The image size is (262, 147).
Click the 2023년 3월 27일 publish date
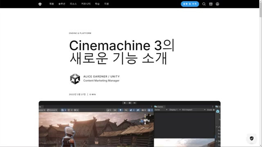pyautogui.click(x=77, y=94)
